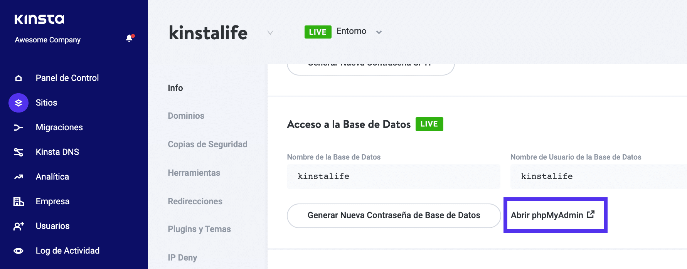This screenshot has height=269, width=687.
Task: Click the Analítica trend icon
Action: coord(19,177)
